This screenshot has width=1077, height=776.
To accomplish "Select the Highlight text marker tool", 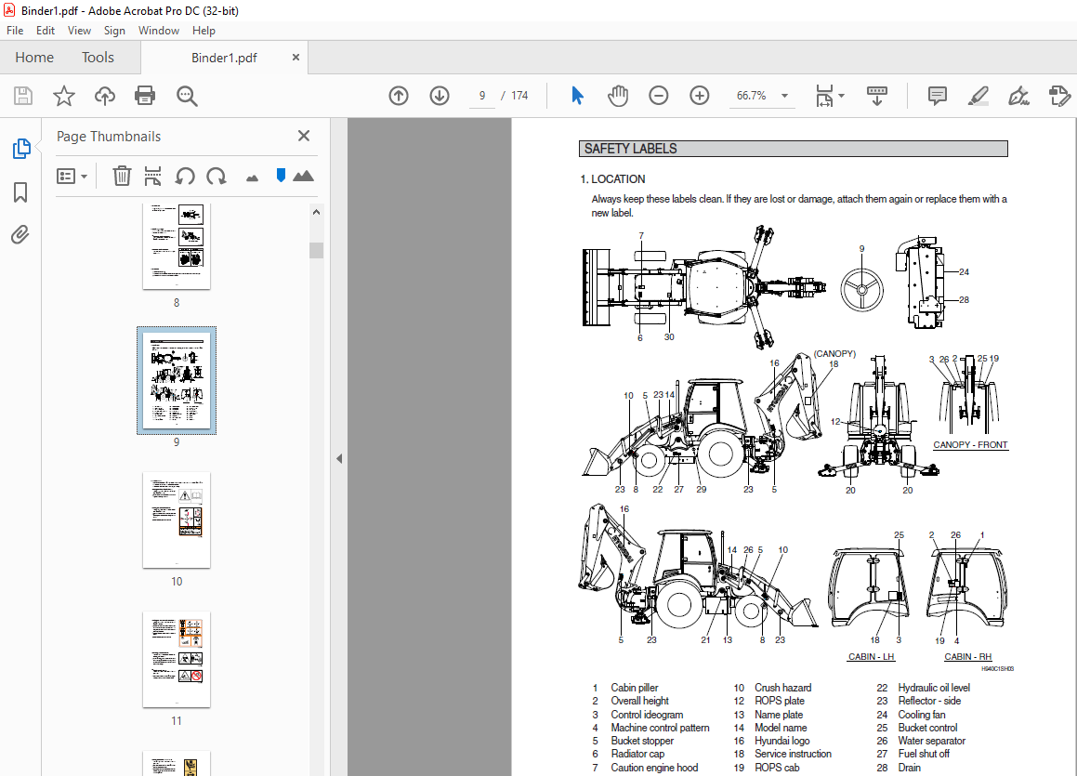I will [x=978, y=96].
